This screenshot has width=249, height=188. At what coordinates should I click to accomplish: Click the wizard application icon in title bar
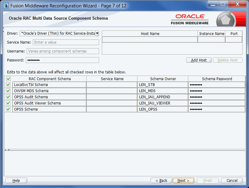tap(6, 6)
